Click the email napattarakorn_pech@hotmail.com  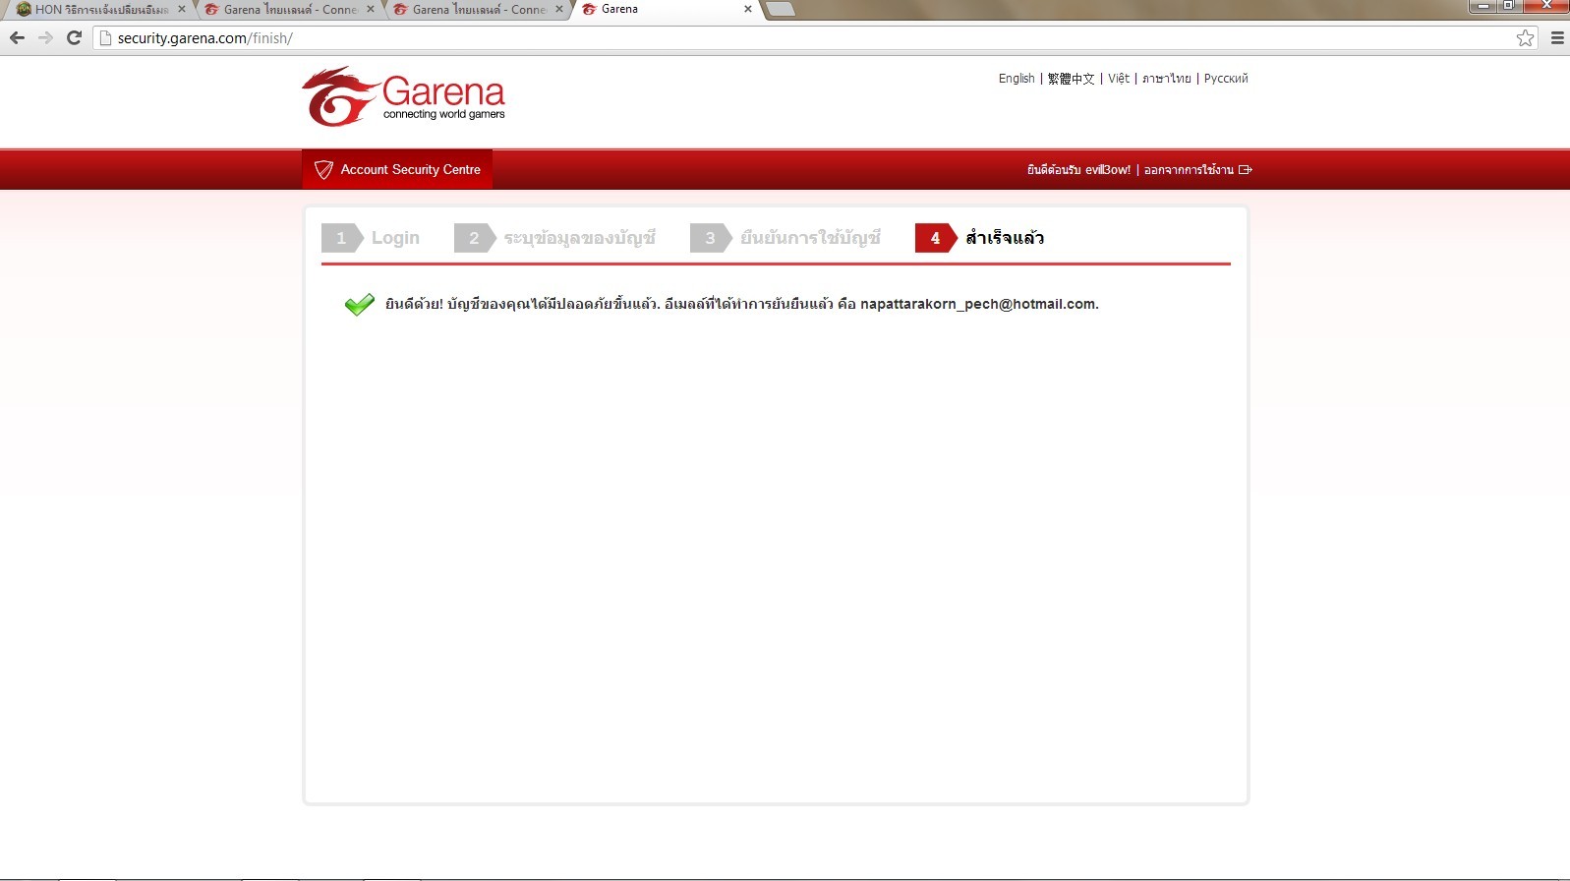pos(978,304)
